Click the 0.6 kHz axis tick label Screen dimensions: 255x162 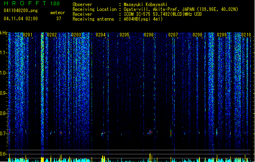[x=3, y=154]
